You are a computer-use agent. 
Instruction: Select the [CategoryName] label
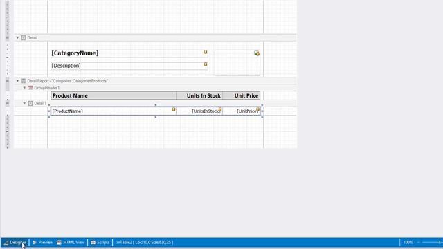click(129, 53)
